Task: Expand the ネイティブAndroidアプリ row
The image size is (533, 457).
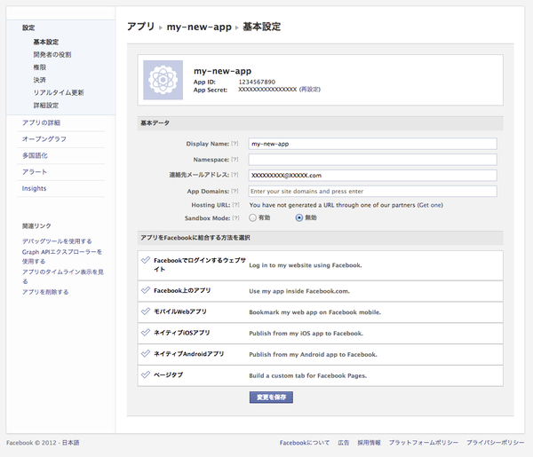Action: 320,354
